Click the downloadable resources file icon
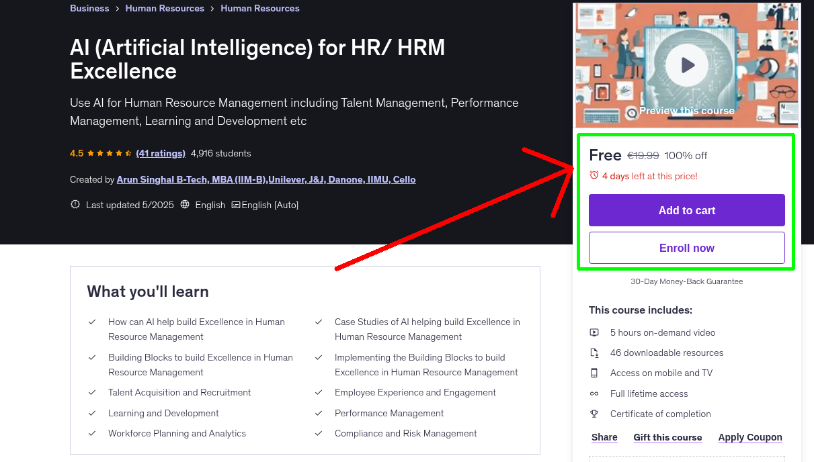 point(594,353)
